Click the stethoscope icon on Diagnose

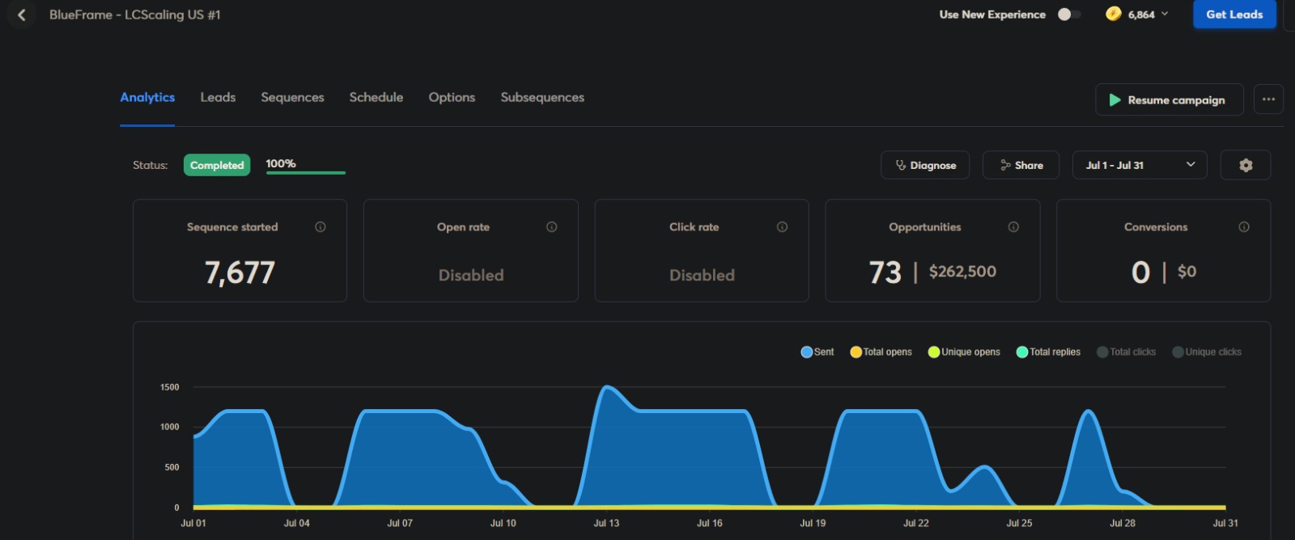[x=901, y=165]
